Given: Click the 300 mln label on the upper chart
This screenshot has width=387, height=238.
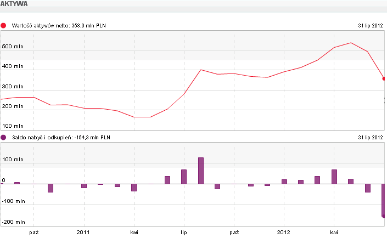Looking at the screenshot, I should click(13, 87).
